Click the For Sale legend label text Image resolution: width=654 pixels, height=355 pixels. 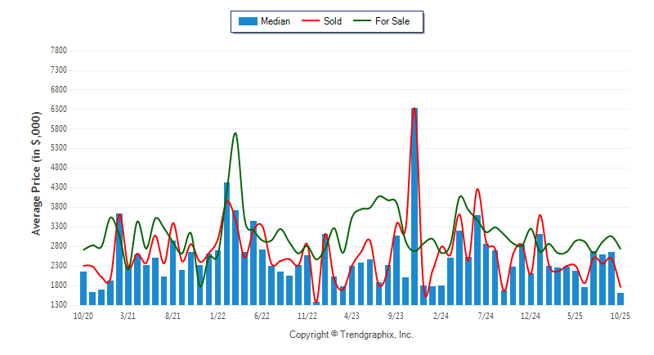point(392,21)
